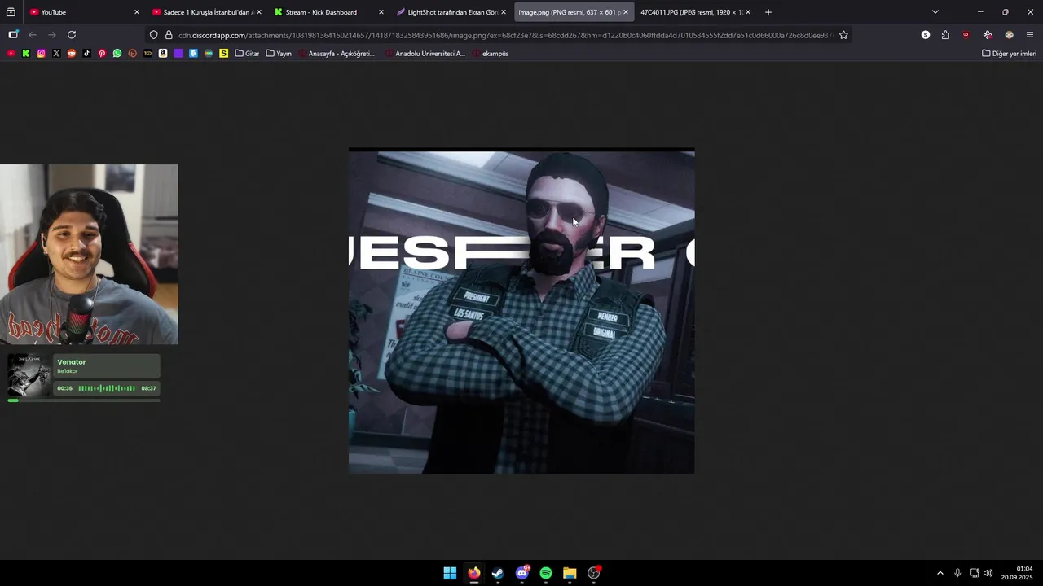1043x586 pixels.
Task: Open File Explorer from the taskbar
Action: coord(570,573)
